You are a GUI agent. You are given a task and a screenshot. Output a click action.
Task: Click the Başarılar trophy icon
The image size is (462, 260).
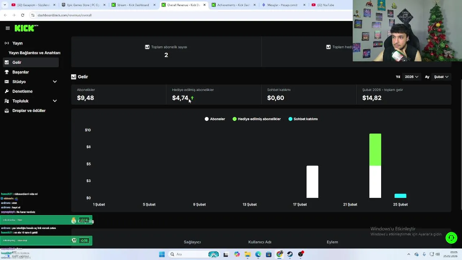click(x=6, y=72)
